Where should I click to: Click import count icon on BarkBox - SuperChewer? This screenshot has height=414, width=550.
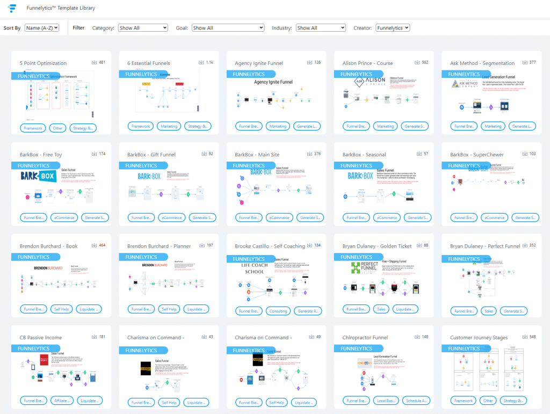(525, 154)
